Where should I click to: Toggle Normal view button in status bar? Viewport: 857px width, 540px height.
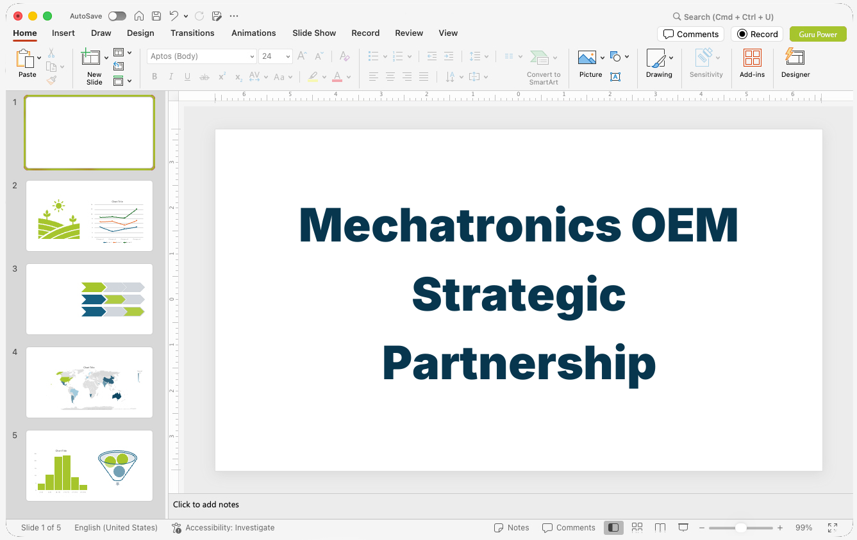(x=613, y=527)
